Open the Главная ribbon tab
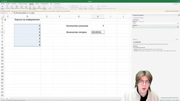The height and width of the screenshot is (101, 180). click(3, 4)
